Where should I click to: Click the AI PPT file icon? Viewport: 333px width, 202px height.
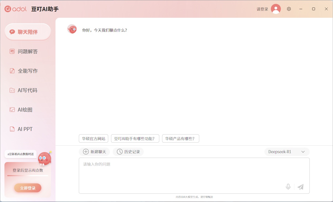[x=12, y=129]
